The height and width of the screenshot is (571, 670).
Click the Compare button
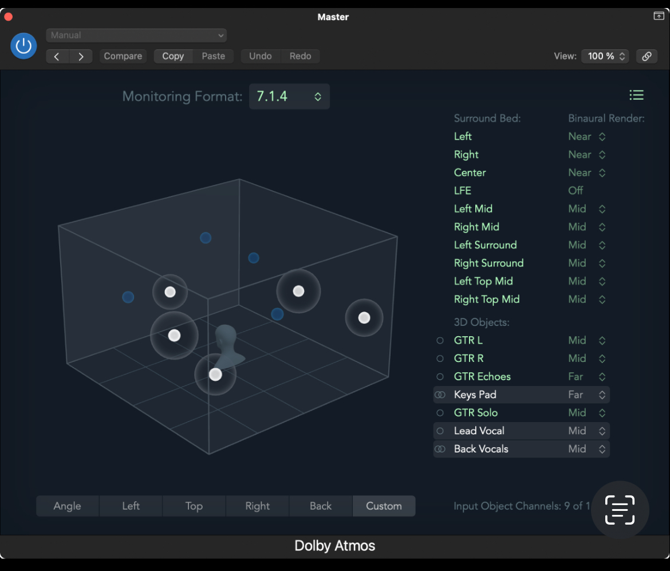point(123,57)
